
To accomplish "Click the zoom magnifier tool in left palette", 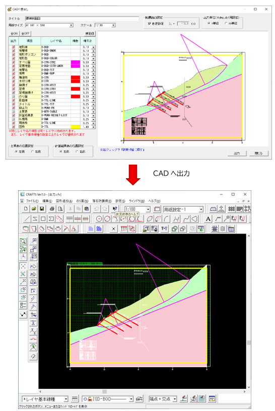I will point(23,241).
